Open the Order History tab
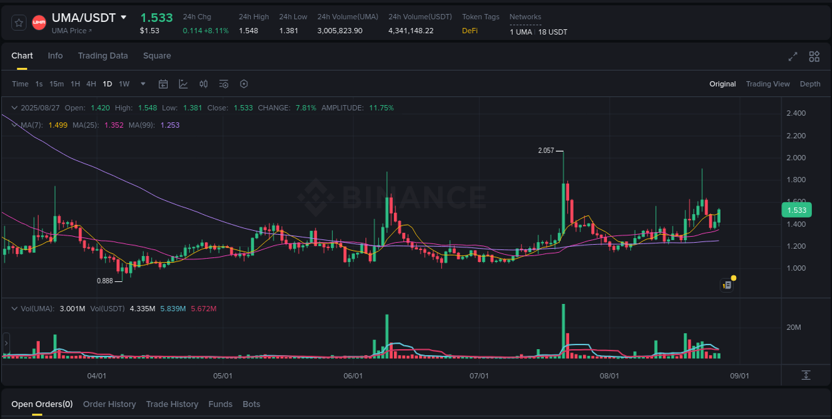This screenshot has width=832, height=419. point(109,404)
